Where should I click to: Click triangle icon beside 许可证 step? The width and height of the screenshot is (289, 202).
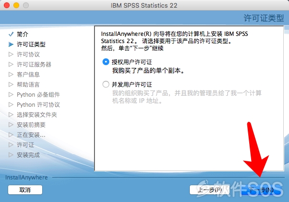coord(11,145)
